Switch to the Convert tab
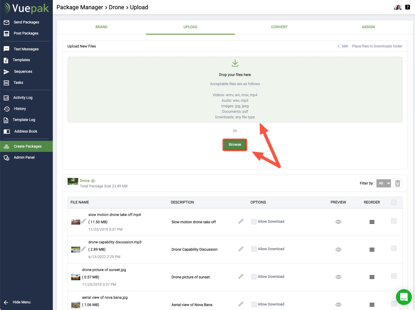 (x=279, y=27)
